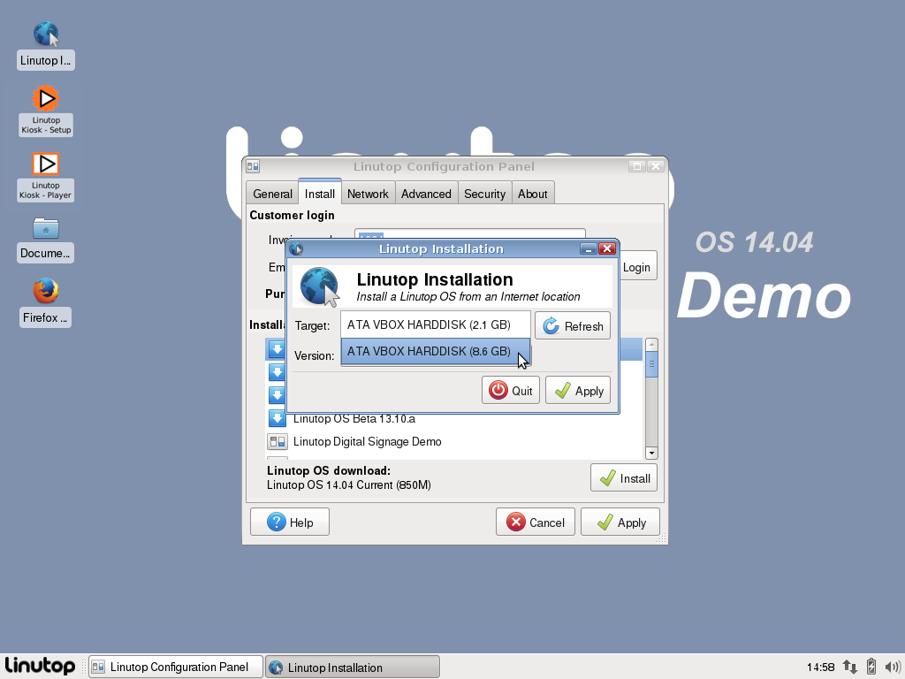Switch to the Install tab

(320, 193)
